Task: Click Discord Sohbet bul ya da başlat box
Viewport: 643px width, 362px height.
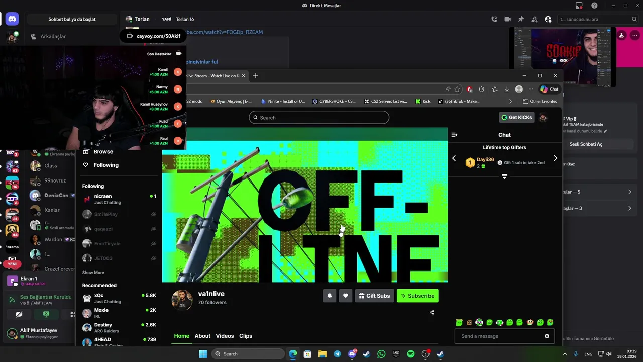Action: click(72, 19)
